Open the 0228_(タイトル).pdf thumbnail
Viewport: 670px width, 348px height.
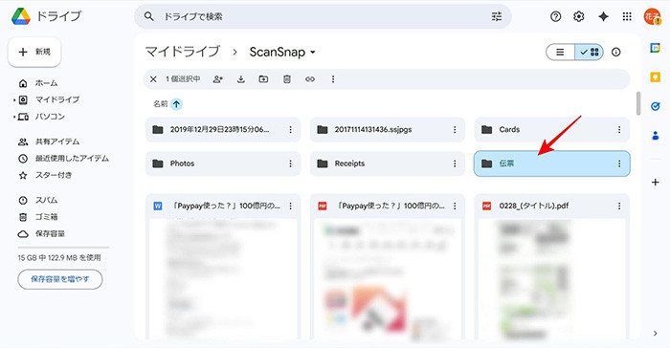[552, 280]
